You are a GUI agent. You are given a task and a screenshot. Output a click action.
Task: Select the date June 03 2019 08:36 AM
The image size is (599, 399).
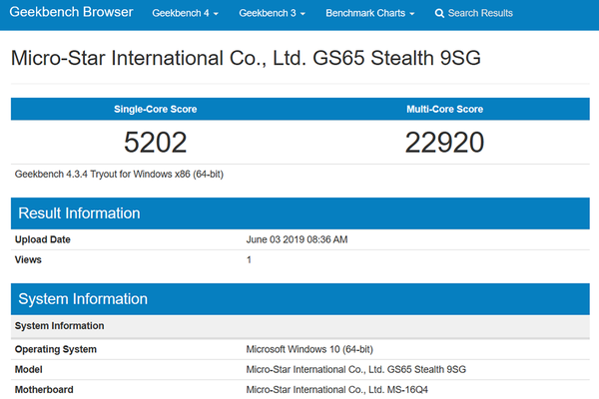click(x=297, y=239)
